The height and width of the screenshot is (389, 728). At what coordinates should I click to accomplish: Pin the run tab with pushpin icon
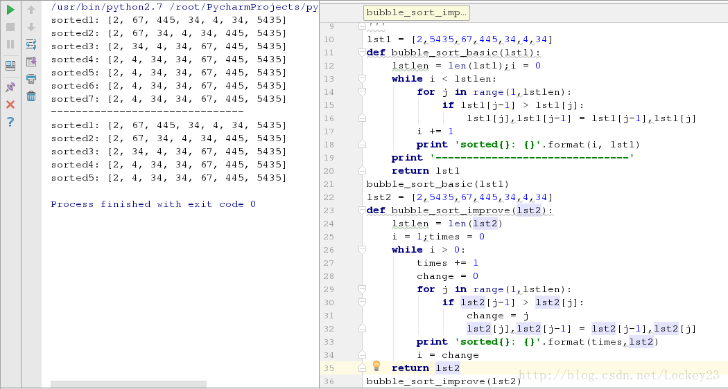coord(10,87)
